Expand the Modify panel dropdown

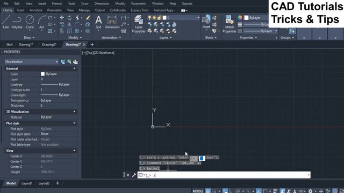75,38
